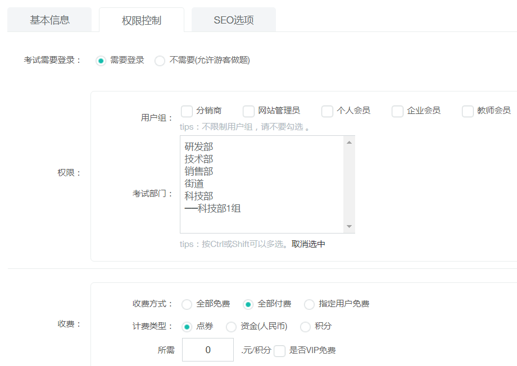Check the 分销商 user group box
The width and height of the screenshot is (517, 366).
(x=187, y=111)
